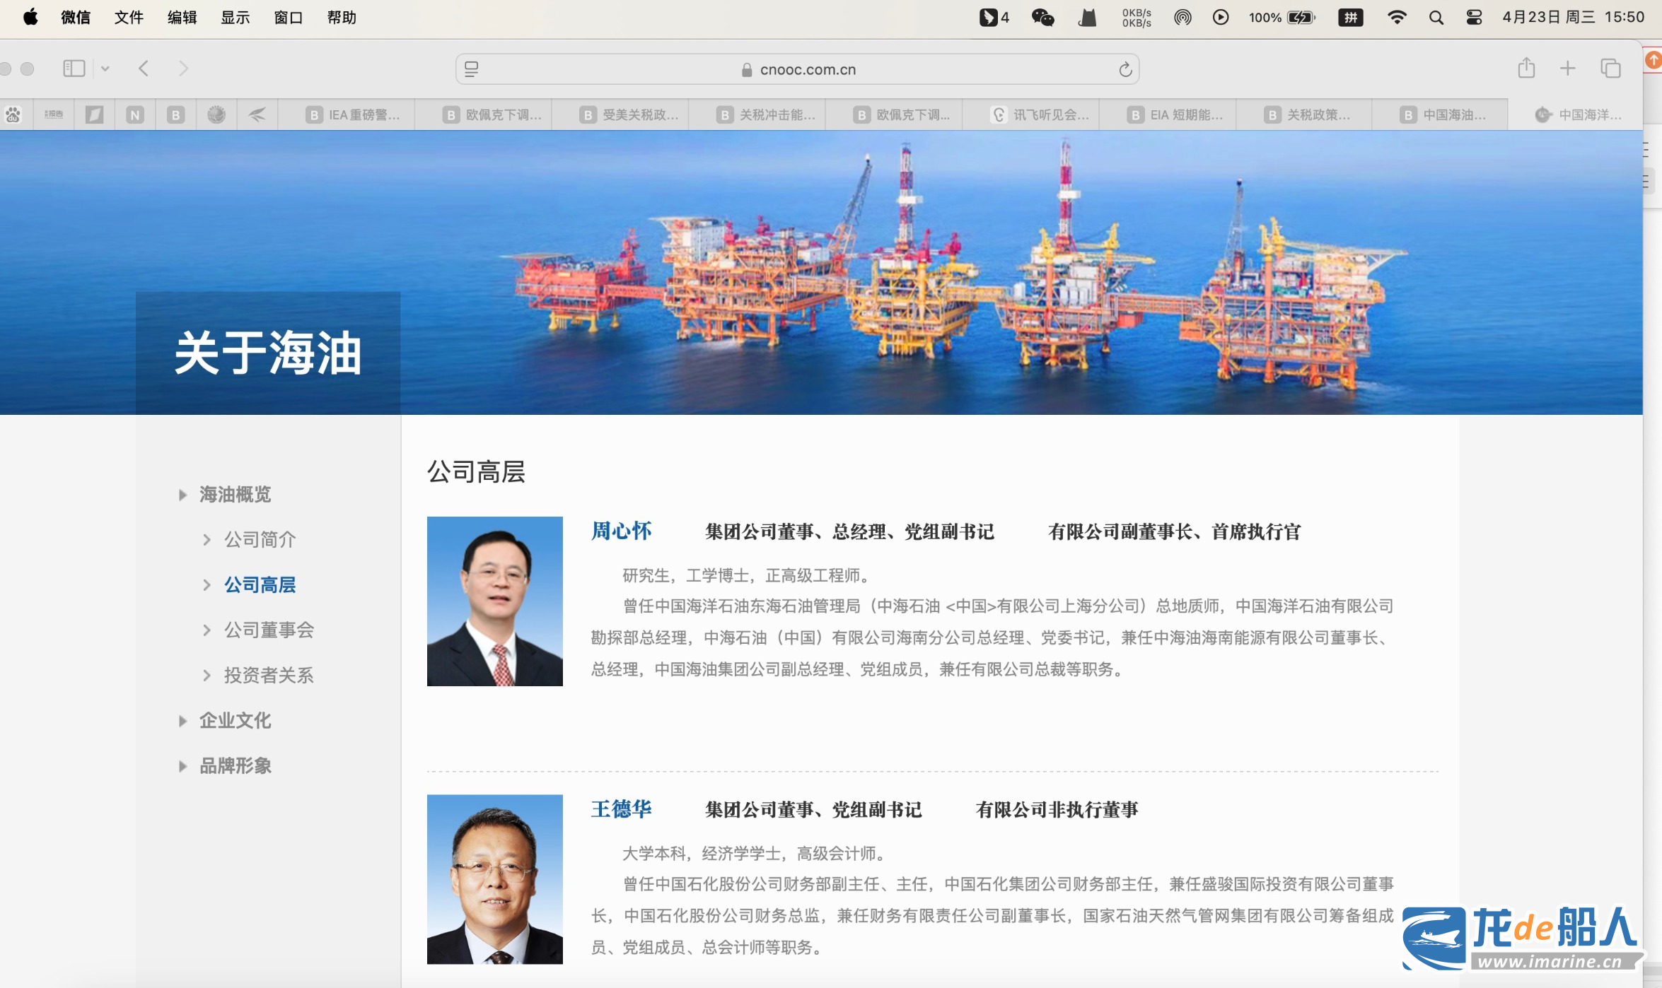Click the Safari sidebar toggle icon
The image size is (1662, 988).
click(74, 69)
